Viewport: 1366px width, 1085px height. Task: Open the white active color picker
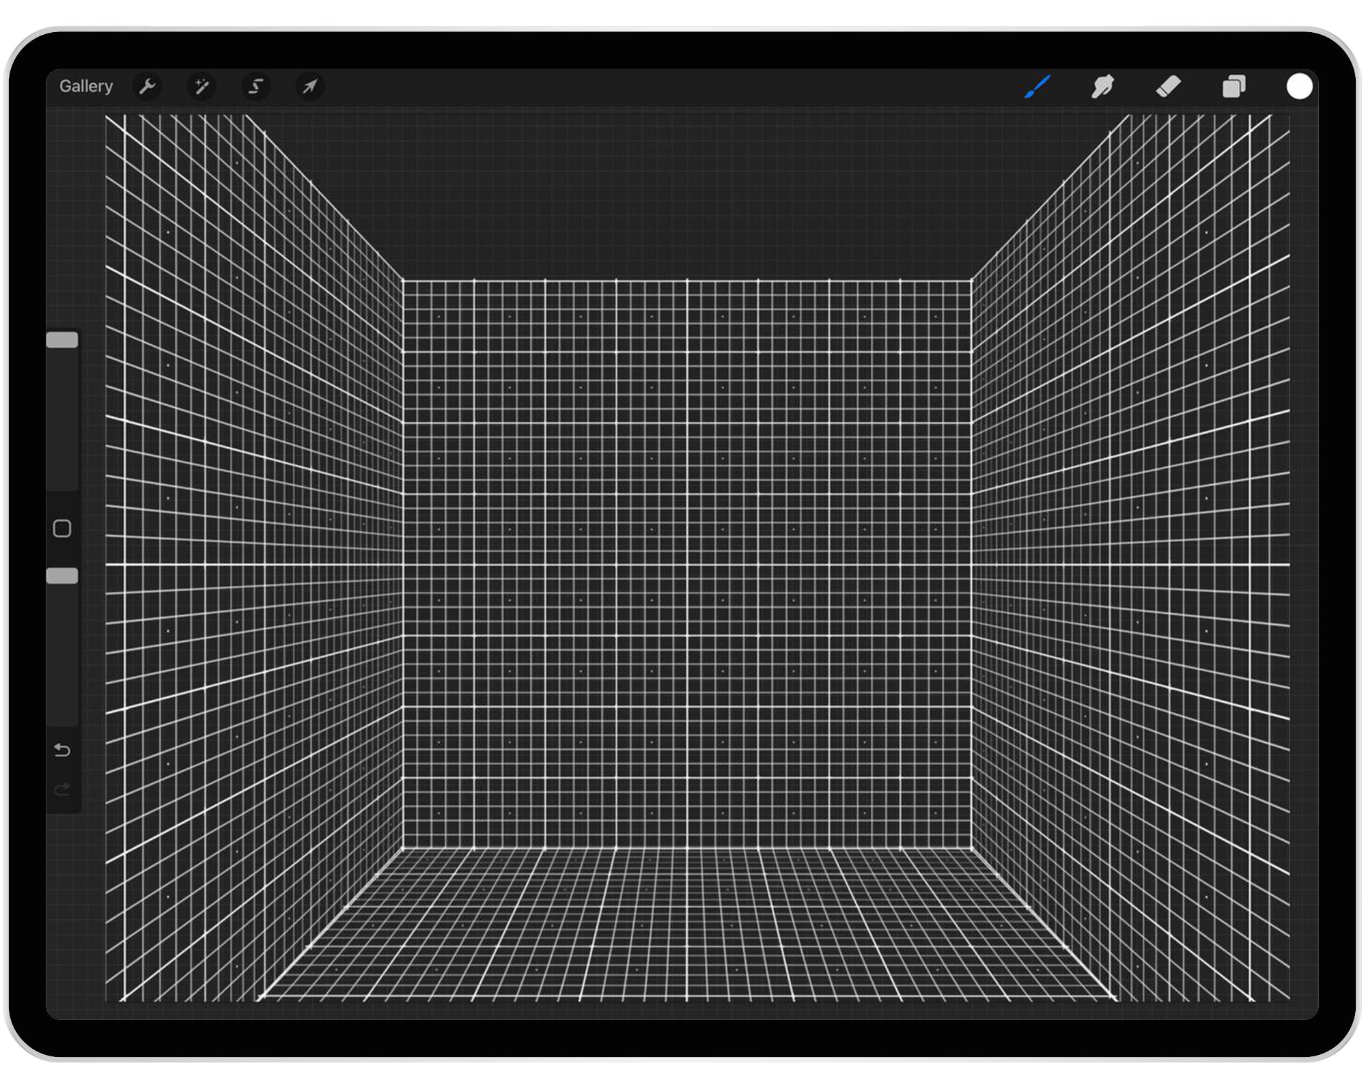[x=1299, y=87]
